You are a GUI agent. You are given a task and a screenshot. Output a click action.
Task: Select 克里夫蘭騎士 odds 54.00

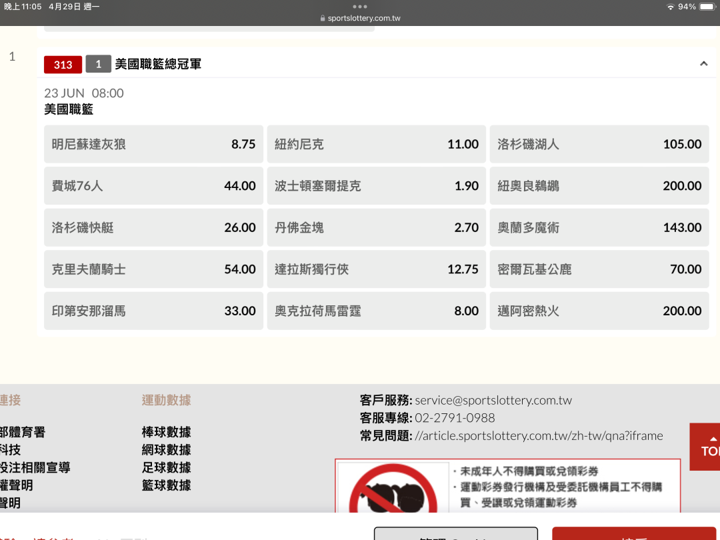coord(153,269)
